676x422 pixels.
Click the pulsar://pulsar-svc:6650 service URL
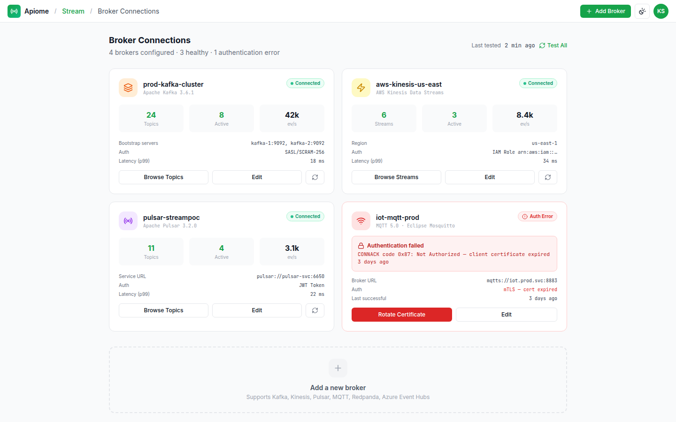(291, 277)
